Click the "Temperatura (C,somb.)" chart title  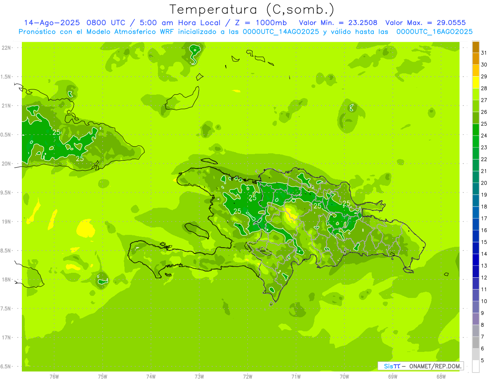(x=252, y=9)
